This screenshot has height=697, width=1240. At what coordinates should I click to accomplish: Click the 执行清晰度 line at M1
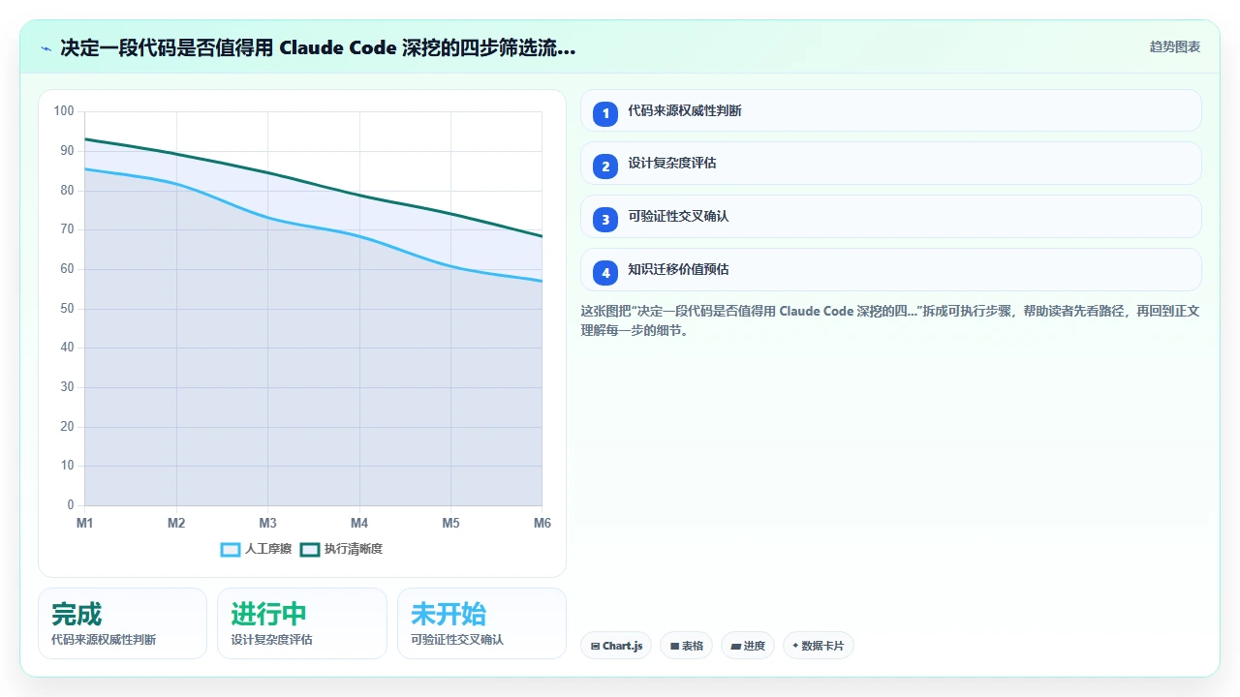point(85,139)
